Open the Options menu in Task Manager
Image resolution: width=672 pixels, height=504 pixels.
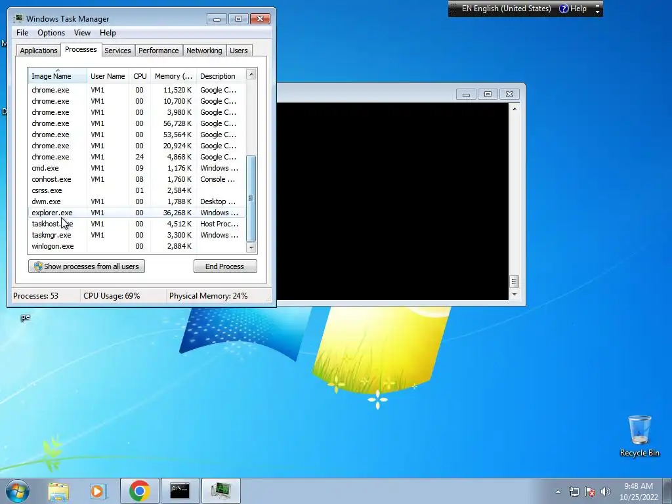tap(51, 33)
